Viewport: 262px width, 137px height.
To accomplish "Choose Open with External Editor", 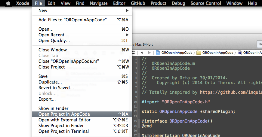I will pyautogui.click(x=82, y=120).
